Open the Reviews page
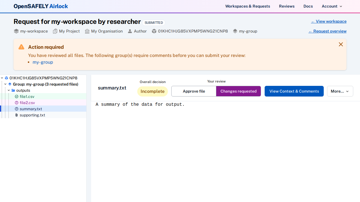Screen dimensions: 360x202 point(287,6)
